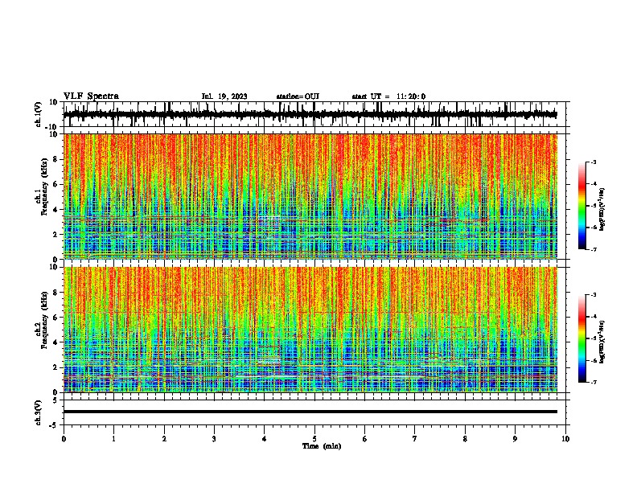Click the ch.1 voltage waveform strip

pyautogui.click(x=310, y=114)
